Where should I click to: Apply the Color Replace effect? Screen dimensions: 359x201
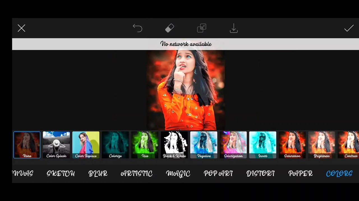pyautogui.click(x=86, y=145)
